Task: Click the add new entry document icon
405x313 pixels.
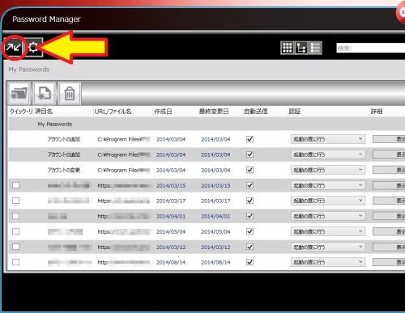Action: tap(45, 93)
